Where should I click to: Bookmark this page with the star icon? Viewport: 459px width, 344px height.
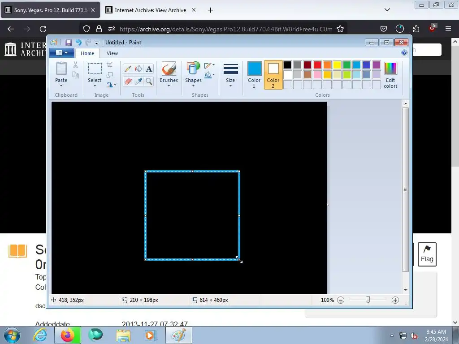(x=340, y=29)
